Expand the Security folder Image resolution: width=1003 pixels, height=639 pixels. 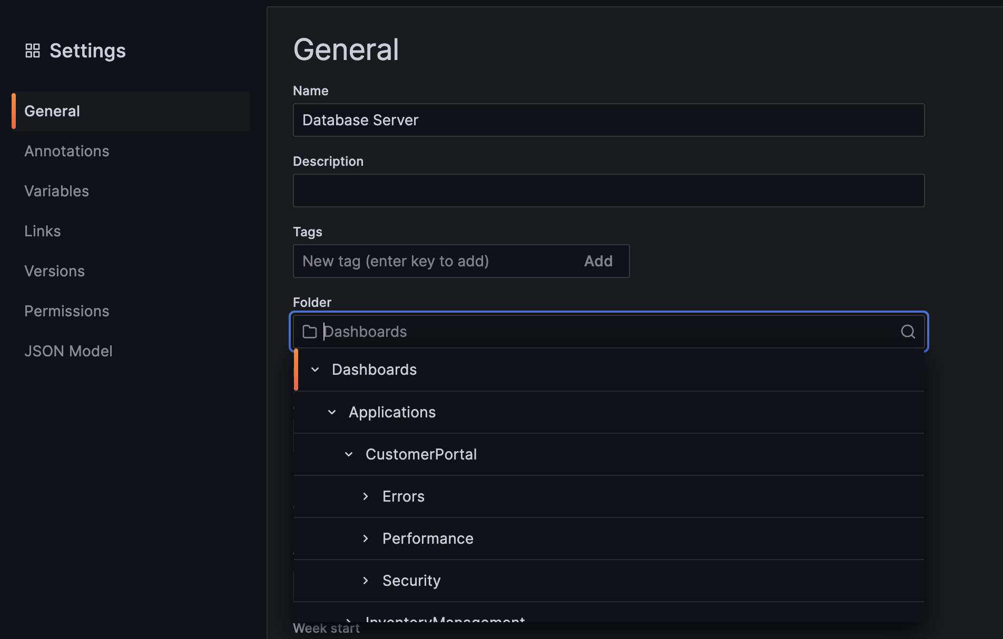click(366, 580)
